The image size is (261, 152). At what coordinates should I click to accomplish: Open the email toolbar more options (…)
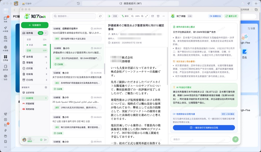(164, 16)
